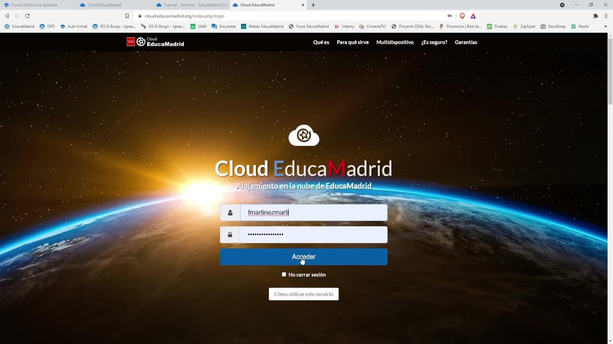613x344 pixels.
Task: Open a new tab with plus button
Action: (313, 5)
